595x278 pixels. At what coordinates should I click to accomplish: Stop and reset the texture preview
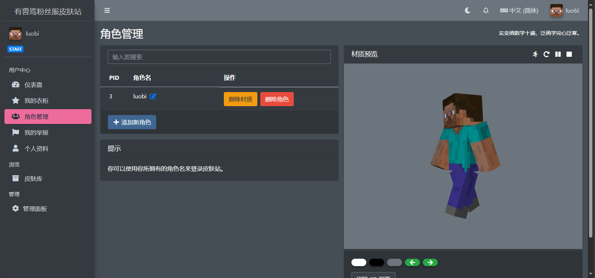coord(569,54)
